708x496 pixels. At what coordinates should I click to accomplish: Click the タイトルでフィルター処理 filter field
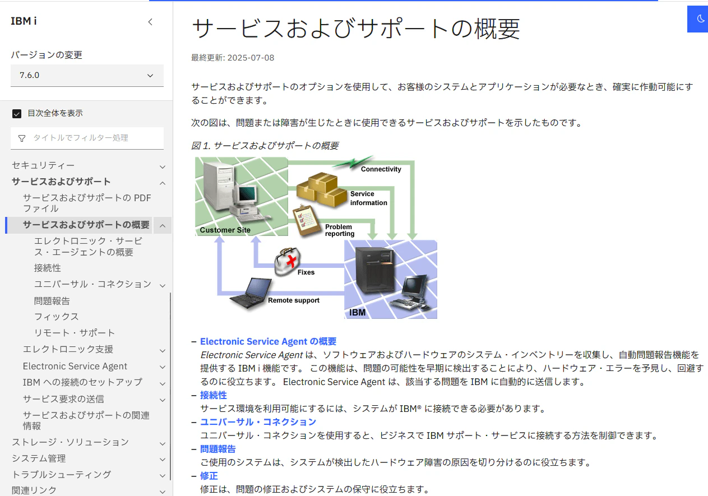click(87, 138)
